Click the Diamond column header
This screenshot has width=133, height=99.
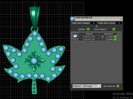pos(108,34)
